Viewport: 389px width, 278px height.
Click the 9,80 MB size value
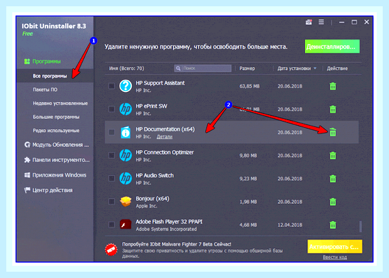click(248, 155)
